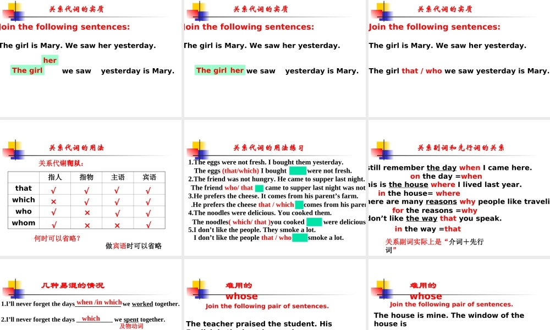Click red 'that / which' in the cheese sentence

pyautogui.click(x=276, y=205)
